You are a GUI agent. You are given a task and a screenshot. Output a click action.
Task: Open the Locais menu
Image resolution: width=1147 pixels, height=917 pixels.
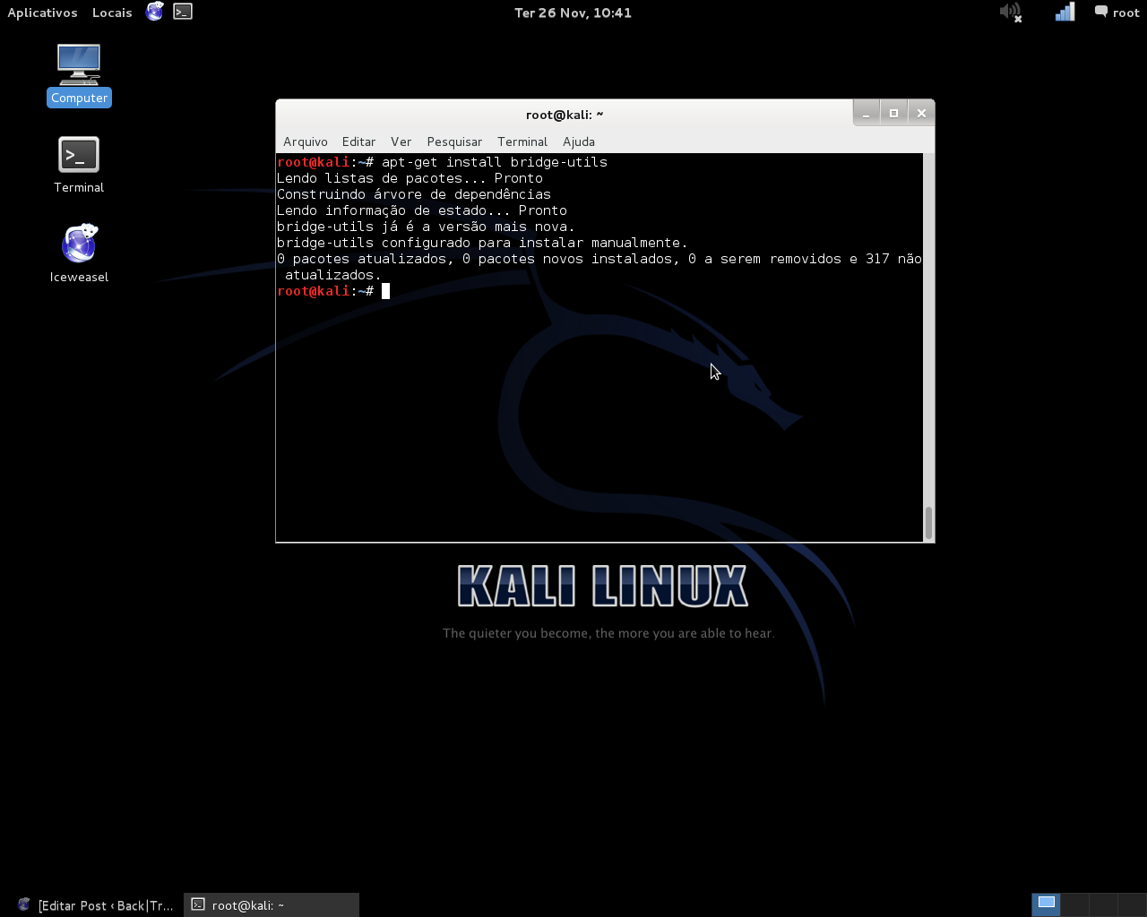coord(112,13)
